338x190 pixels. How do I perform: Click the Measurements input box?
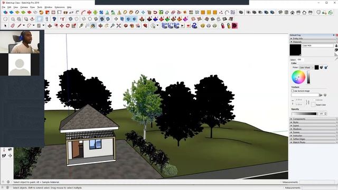[x=317, y=182]
